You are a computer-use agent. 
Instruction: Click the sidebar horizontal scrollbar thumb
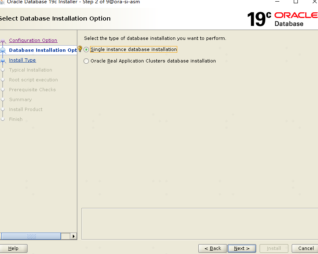[x=31, y=236]
